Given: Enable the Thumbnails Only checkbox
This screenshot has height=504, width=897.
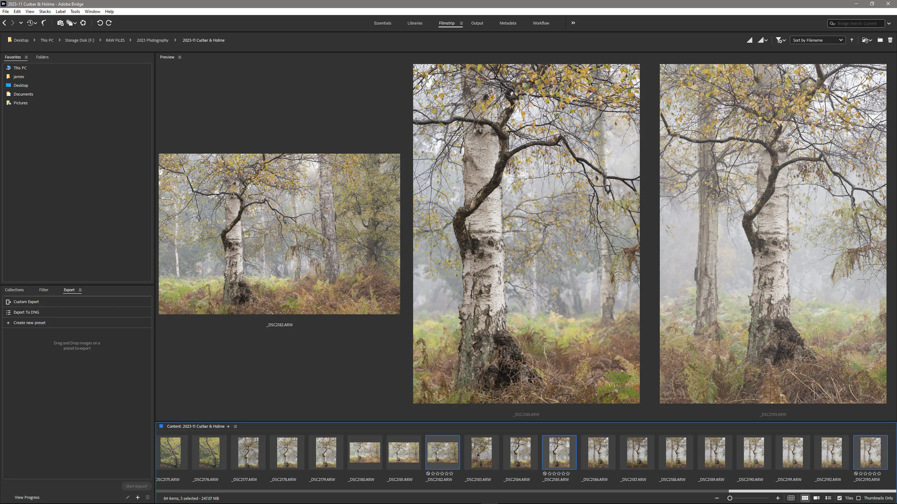Looking at the screenshot, I should pos(858,498).
